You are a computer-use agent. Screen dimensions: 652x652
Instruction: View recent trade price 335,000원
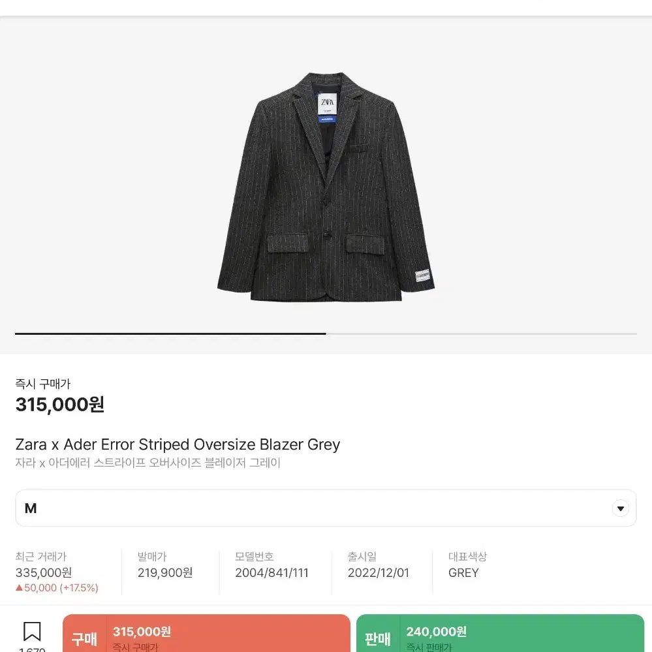pyautogui.click(x=44, y=572)
